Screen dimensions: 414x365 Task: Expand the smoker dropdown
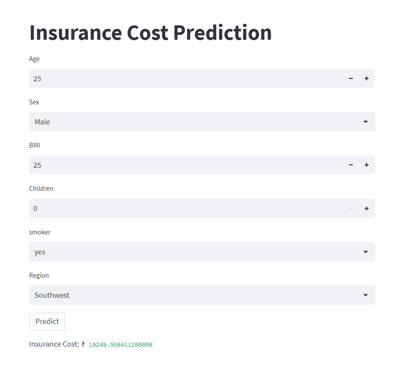pyautogui.click(x=365, y=251)
